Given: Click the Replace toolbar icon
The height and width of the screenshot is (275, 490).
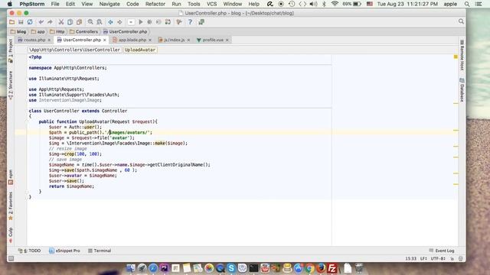Looking at the screenshot, I should click(100, 22).
